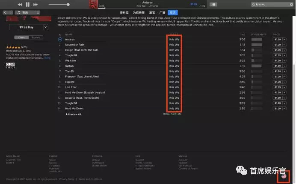Click the rewind/previous track button
This screenshot has width=296, height=184.
[x=20, y=5]
